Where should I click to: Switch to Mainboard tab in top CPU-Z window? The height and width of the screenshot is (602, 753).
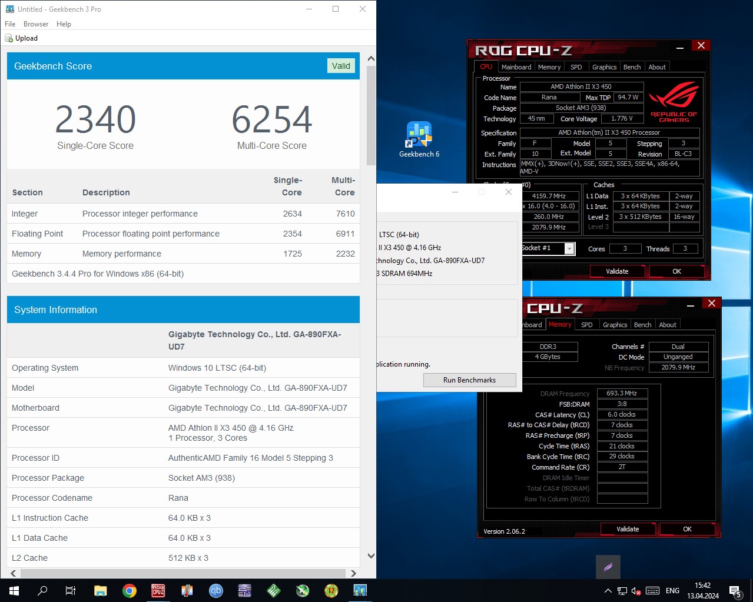point(516,67)
